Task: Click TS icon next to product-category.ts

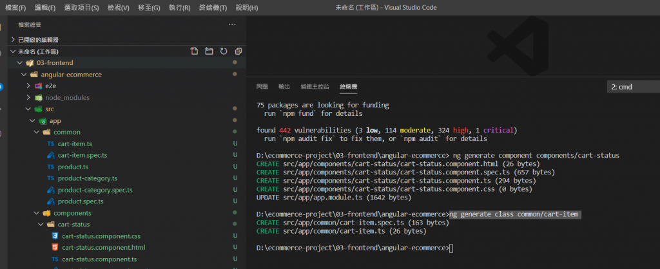Action: 50,178
